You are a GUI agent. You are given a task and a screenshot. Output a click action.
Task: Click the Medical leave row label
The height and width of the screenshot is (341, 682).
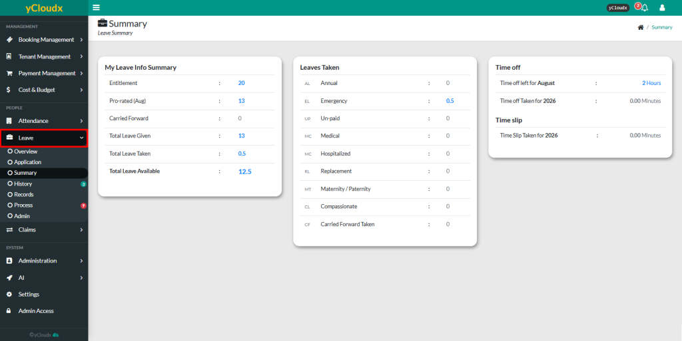tap(330, 136)
